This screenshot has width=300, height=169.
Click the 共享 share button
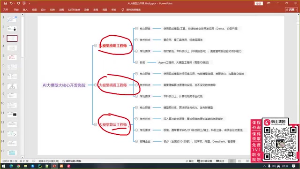[291, 9]
